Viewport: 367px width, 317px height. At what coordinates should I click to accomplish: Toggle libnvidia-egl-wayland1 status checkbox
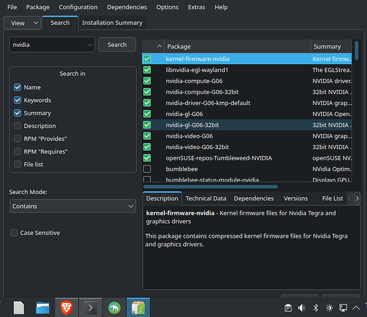pyautogui.click(x=147, y=70)
